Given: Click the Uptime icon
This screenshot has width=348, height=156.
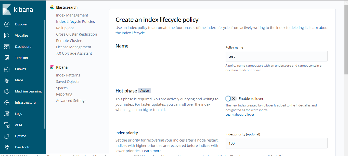Looking at the screenshot, I should tap(7, 136).
